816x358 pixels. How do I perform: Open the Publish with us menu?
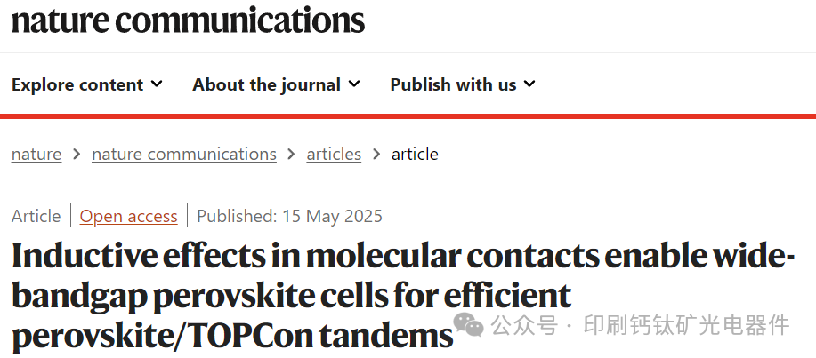coord(453,85)
